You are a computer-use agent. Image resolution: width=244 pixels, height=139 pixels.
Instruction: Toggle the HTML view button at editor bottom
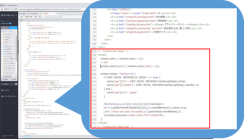(x=27, y=137)
